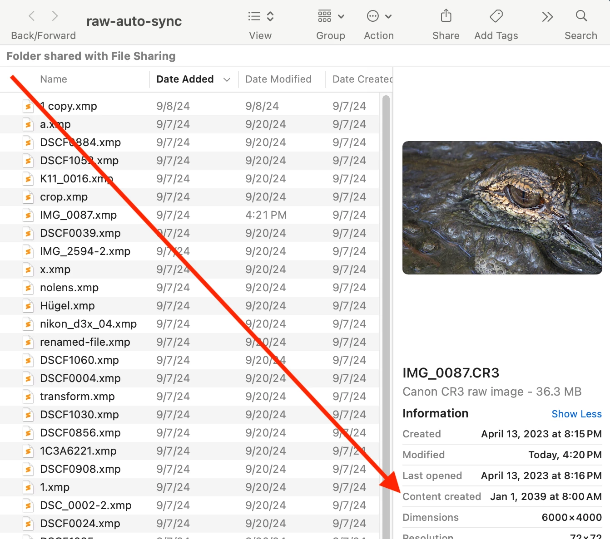
Task: Click the file icon of DSCF0039.xmp
Action: (x=28, y=233)
